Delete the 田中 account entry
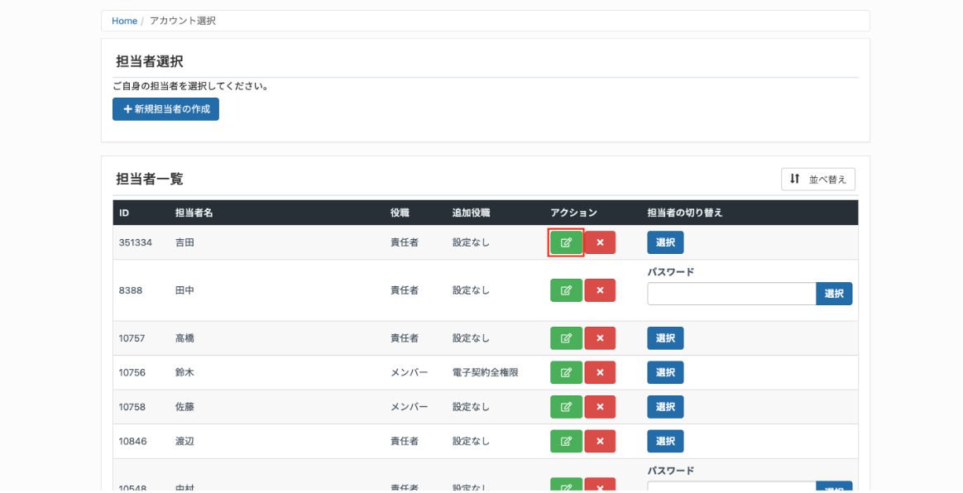This screenshot has height=493, width=963. pos(600,290)
